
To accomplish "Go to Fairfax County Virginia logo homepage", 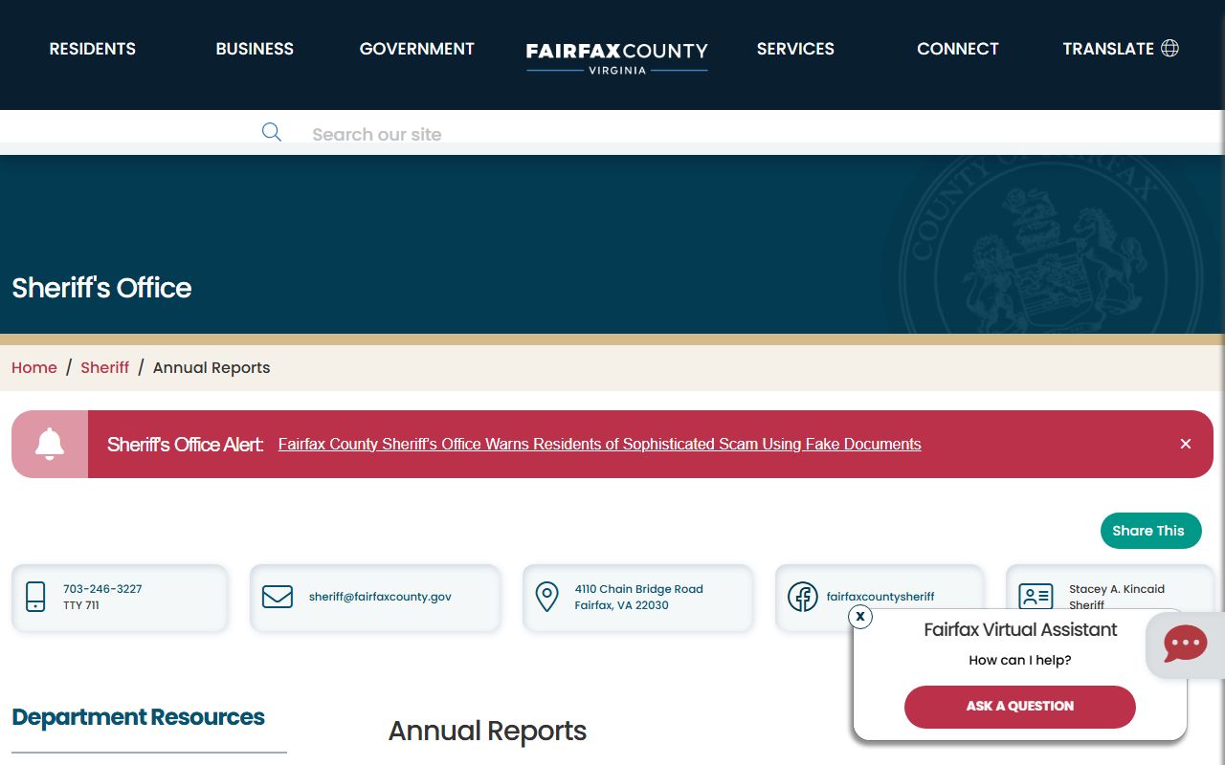I will pos(617,57).
